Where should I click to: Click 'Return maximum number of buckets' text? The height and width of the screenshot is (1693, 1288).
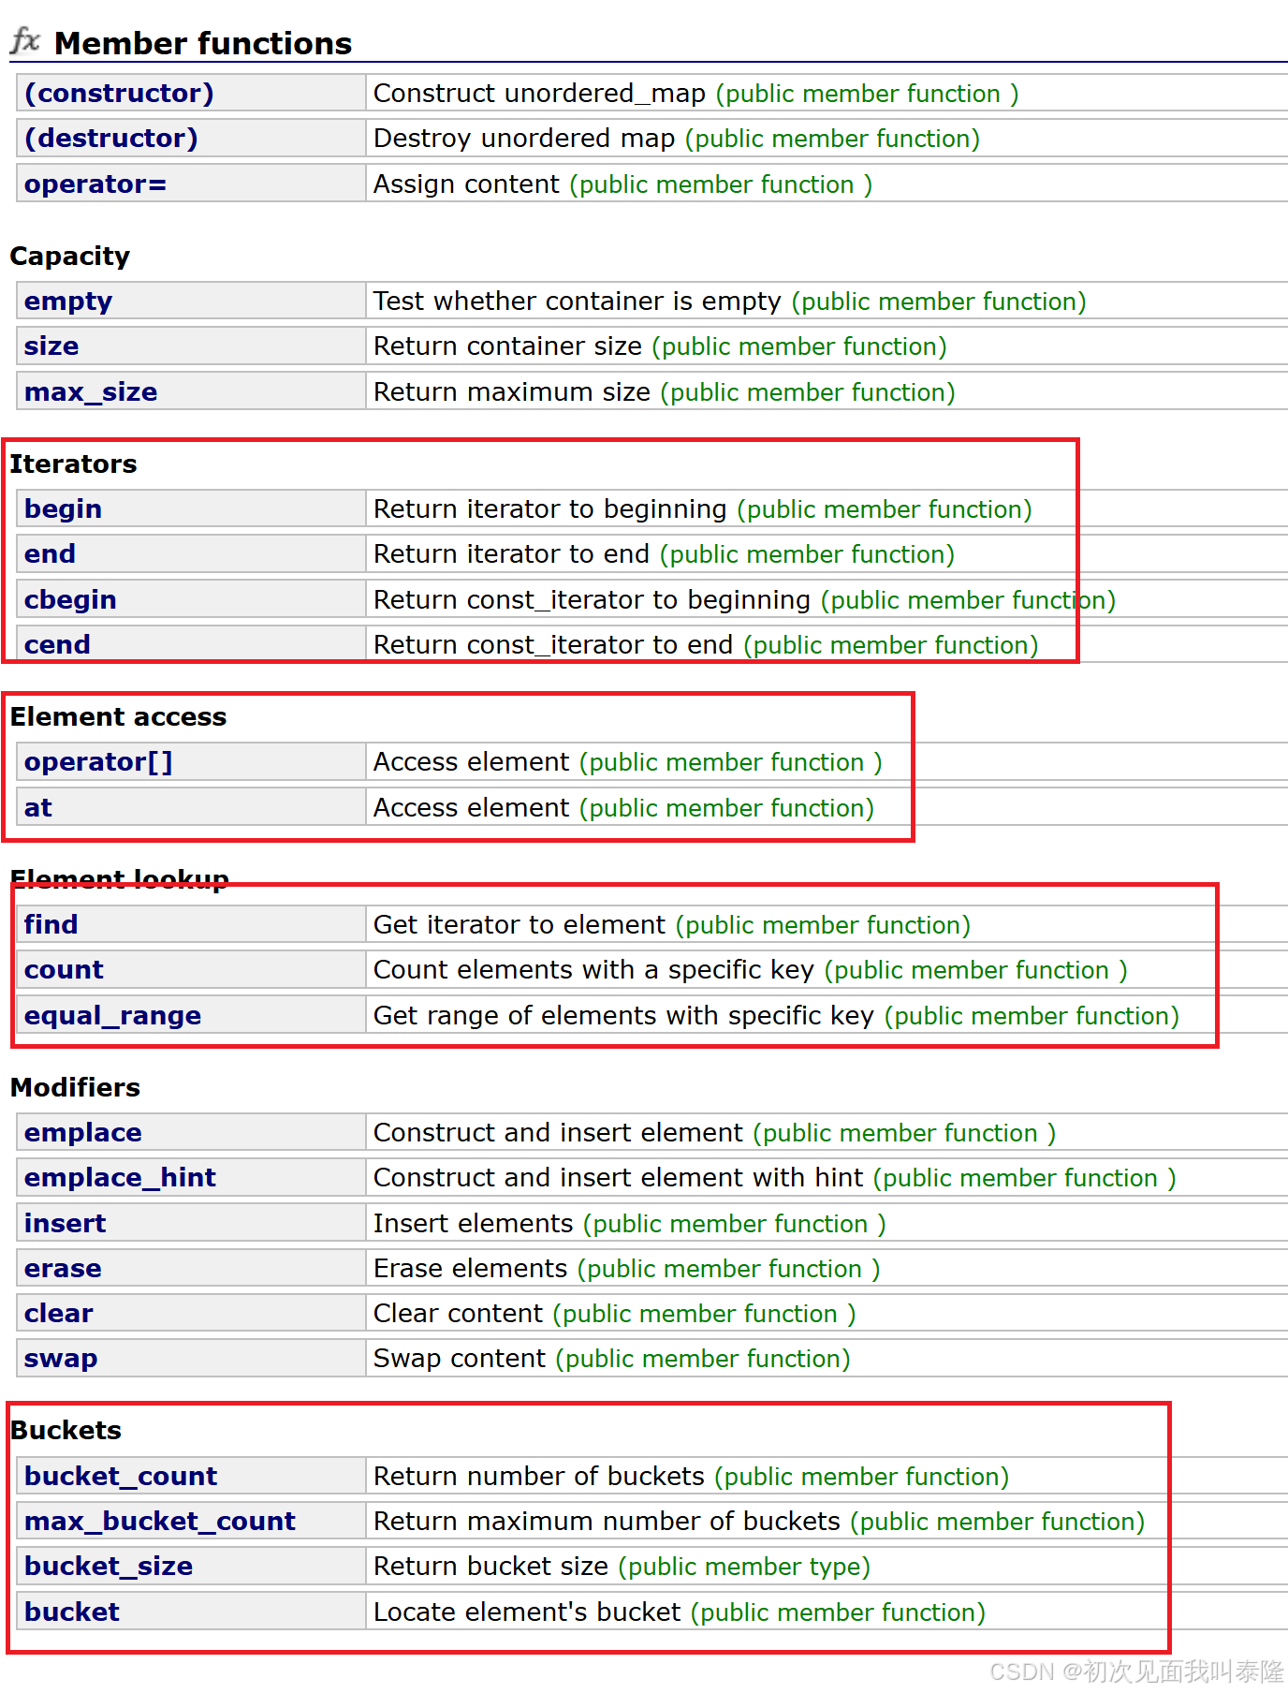click(x=607, y=1522)
